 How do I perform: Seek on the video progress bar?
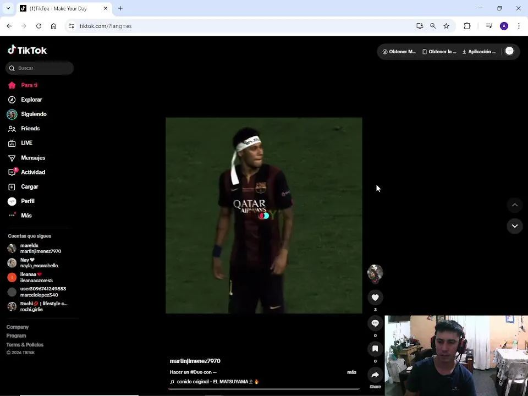point(264,389)
